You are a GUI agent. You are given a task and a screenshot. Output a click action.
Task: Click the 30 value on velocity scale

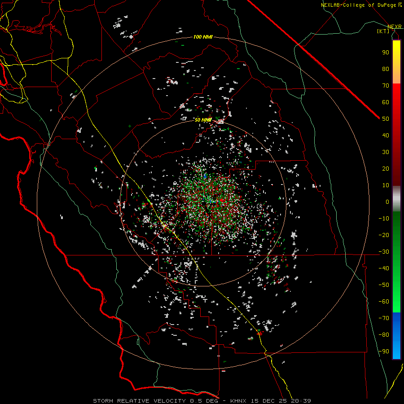[386, 152]
